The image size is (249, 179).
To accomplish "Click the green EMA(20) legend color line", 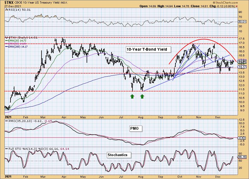I will (7, 41).
